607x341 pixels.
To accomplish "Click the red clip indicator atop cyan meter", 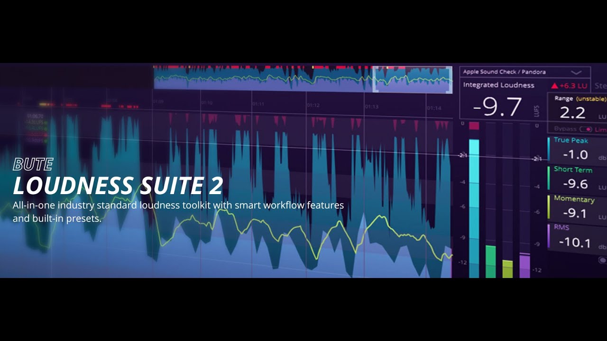I will [x=474, y=126].
